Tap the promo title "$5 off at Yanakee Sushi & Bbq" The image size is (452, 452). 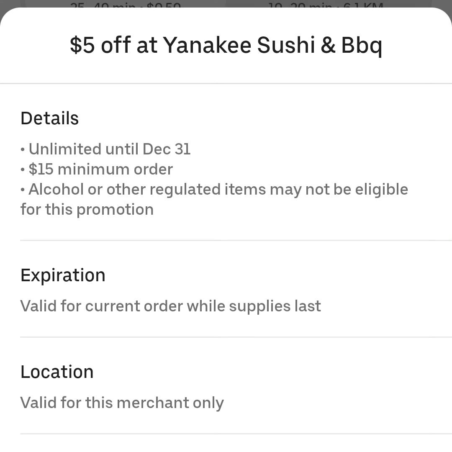(x=226, y=45)
